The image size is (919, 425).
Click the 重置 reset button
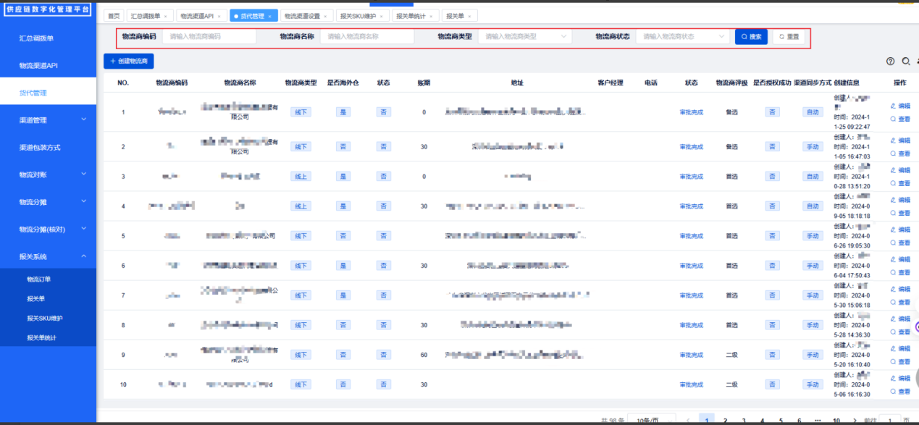(789, 36)
